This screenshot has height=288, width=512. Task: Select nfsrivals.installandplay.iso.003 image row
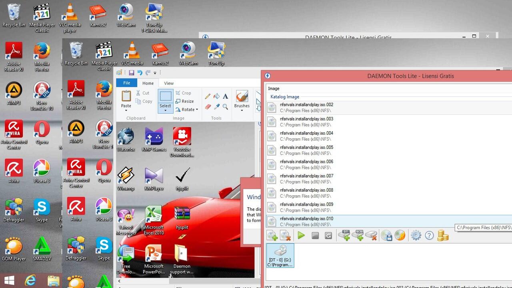click(x=389, y=122)
